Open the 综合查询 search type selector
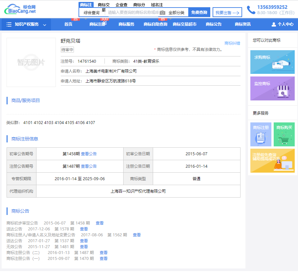Viewport: 298px width, 276px height. (x=91, y=12)
